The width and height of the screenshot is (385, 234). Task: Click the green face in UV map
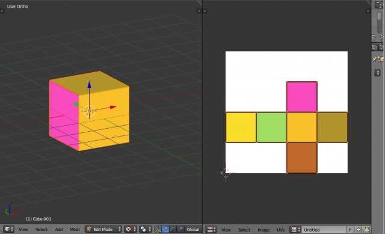coord(271,128)
